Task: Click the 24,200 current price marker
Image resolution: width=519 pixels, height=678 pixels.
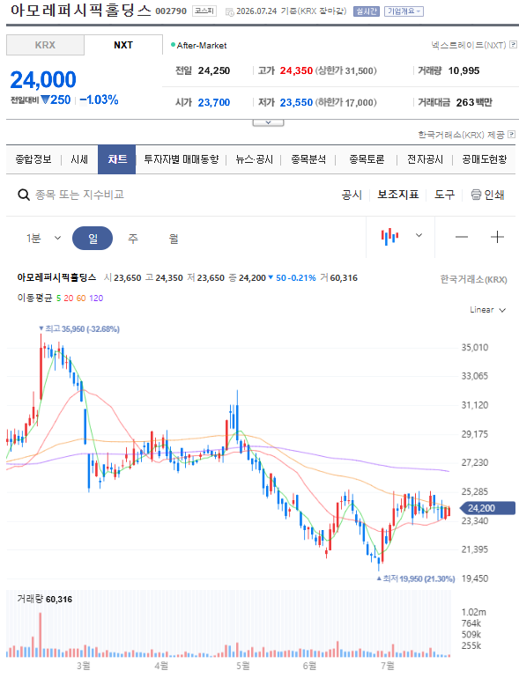Action: pos(487,508)
